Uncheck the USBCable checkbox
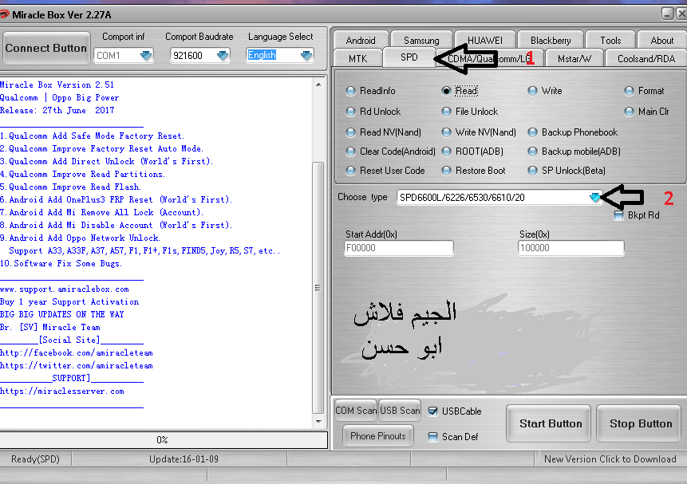Viewport: 687px width, 484px height. pos(432,411)
